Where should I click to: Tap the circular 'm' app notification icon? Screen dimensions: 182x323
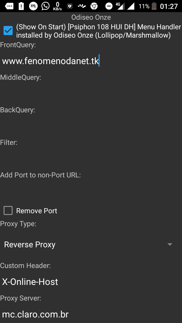click(33, 6)
